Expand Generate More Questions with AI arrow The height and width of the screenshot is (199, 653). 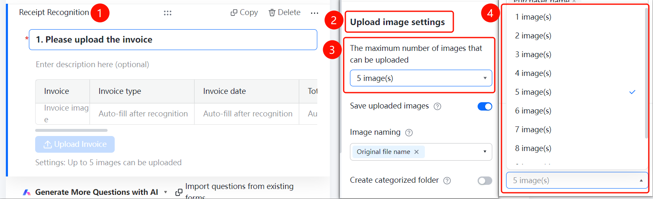tap(165, 192)
